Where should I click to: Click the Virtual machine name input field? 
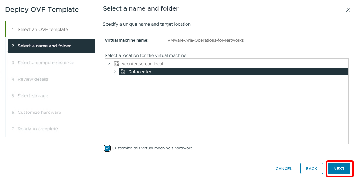click(208, 40)
